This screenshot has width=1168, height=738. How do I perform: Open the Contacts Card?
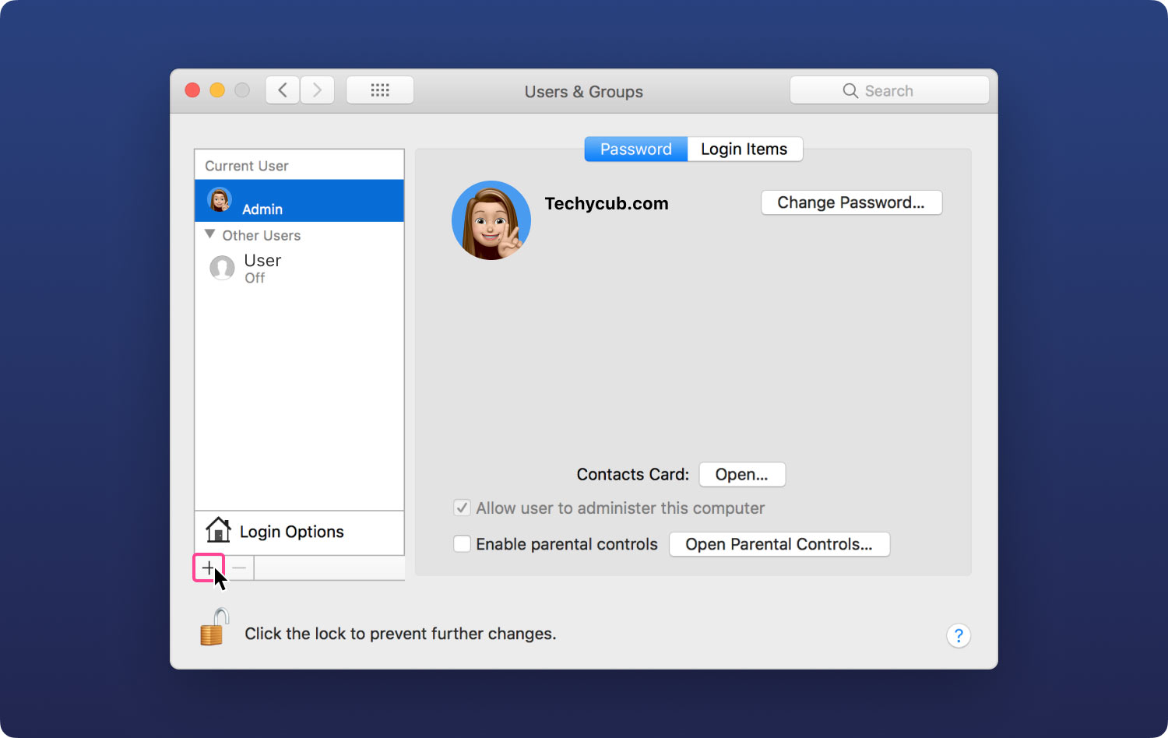click(742, 474)
